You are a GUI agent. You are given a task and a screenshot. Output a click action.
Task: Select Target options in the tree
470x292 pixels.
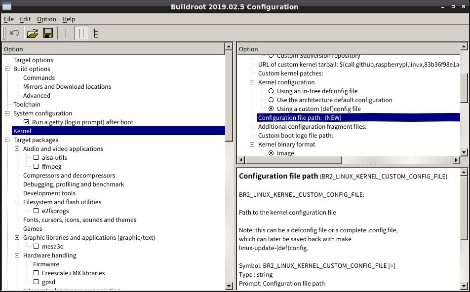tap(33, 60)
